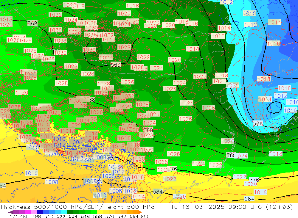Screen dimensions: 298x218
Task: Select the bright yellow legend swatch
Action: (x=100, y=212)
